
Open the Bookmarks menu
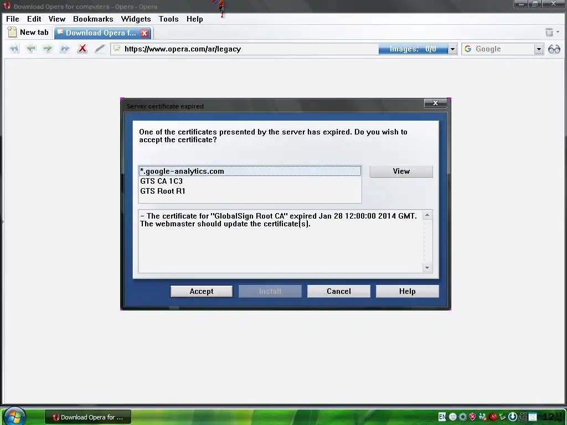point(93,19)
